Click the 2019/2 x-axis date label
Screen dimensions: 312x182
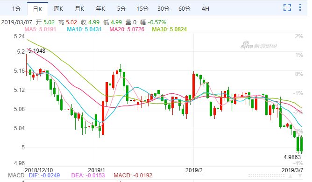click(194, 170)
